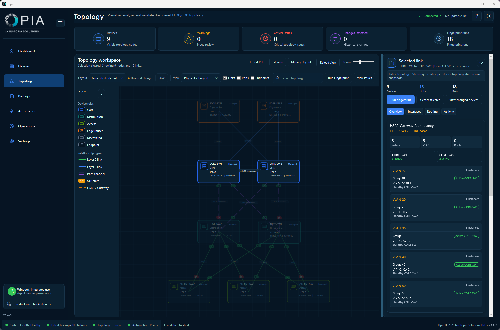
Task: Click the HSRP 5 instances link label
Action: click(x=249, y=171)
